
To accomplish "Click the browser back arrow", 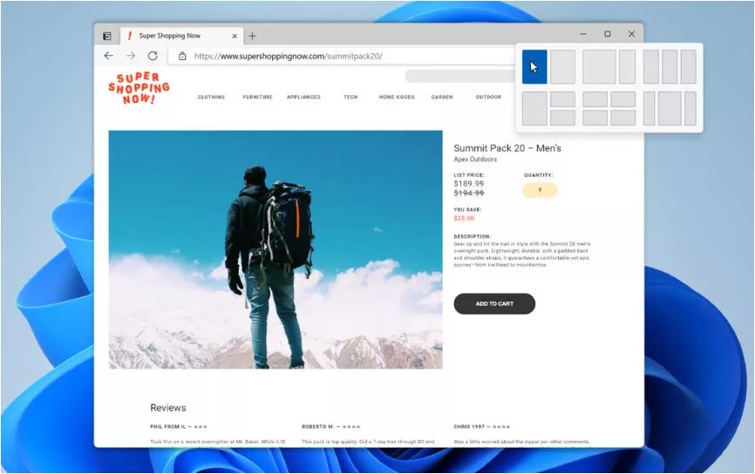I will 108,56.
